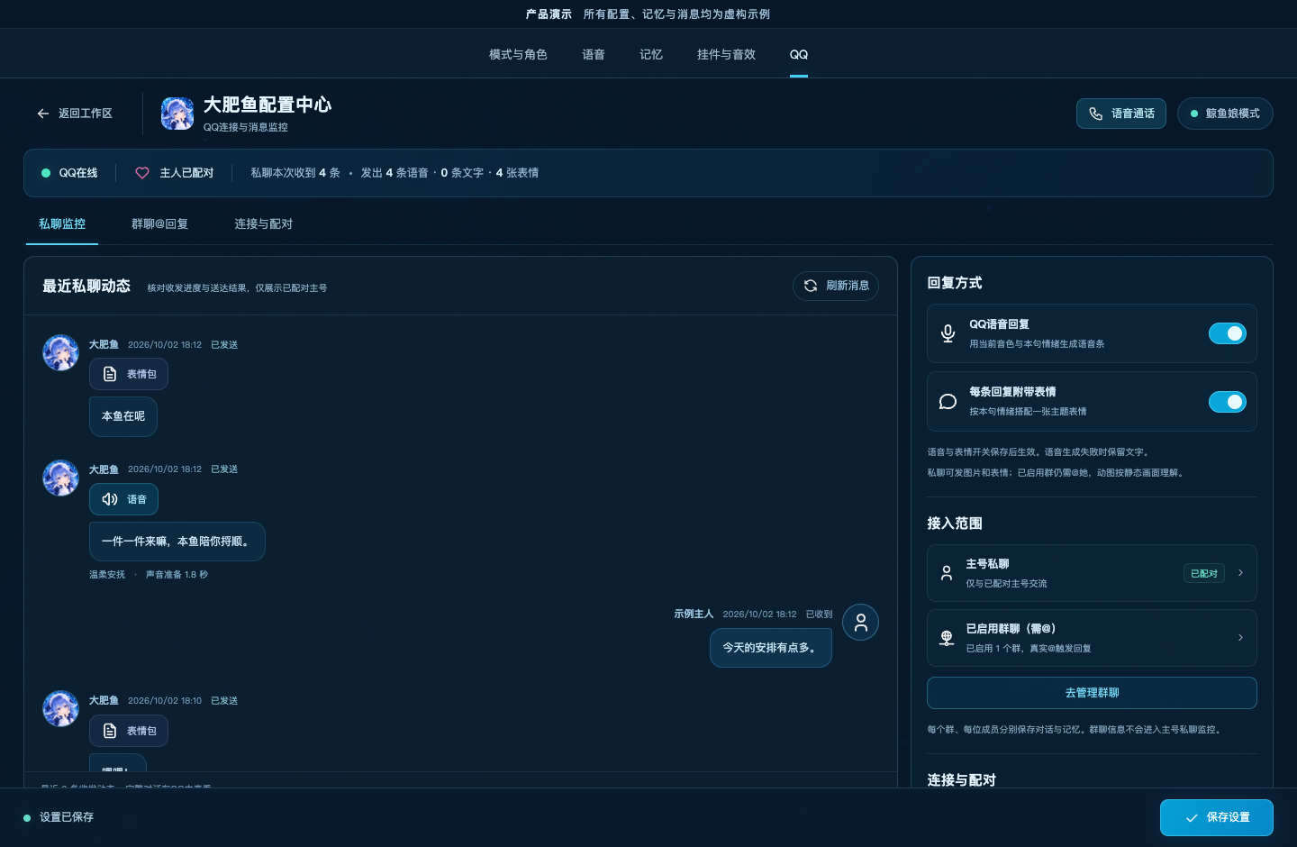Click the refresh icon in 刷新消息
Image resolution: width=1297 pixels, height=847 pixels.
pos(811,286)
